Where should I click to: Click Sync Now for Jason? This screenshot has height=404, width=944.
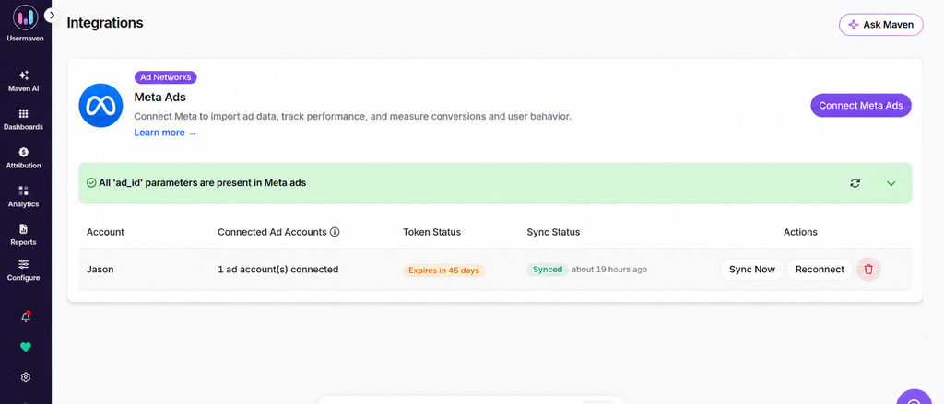[752, 270]
